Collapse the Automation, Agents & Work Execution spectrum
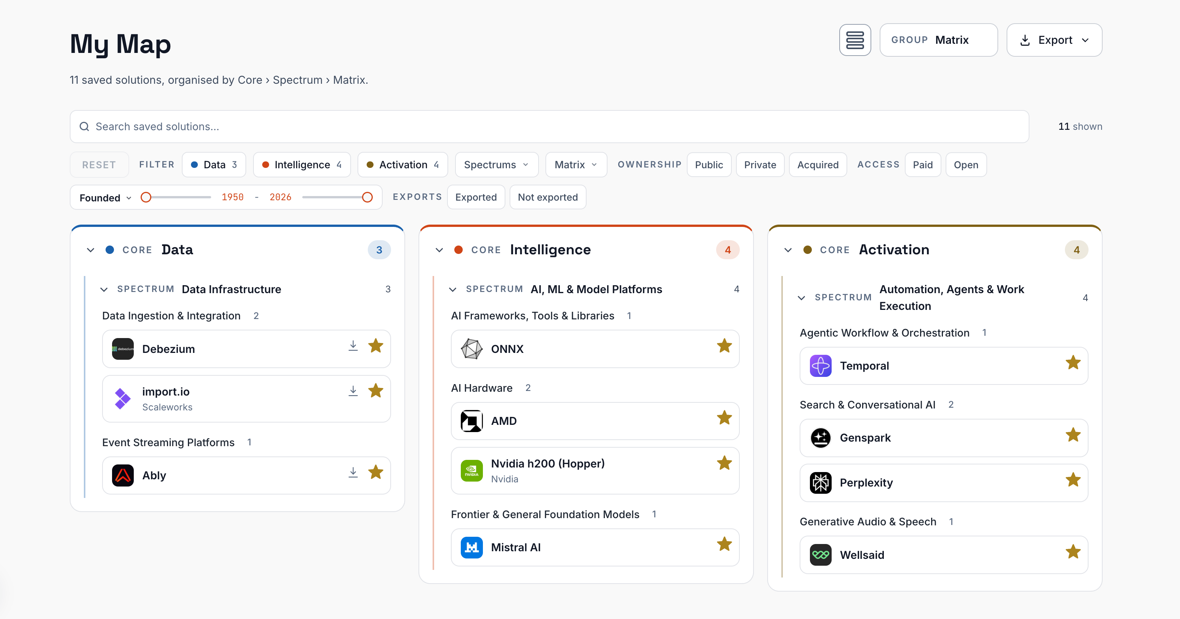Image resolution: width=1180 pixels, height=619 pixels. (x=801, y=298)
